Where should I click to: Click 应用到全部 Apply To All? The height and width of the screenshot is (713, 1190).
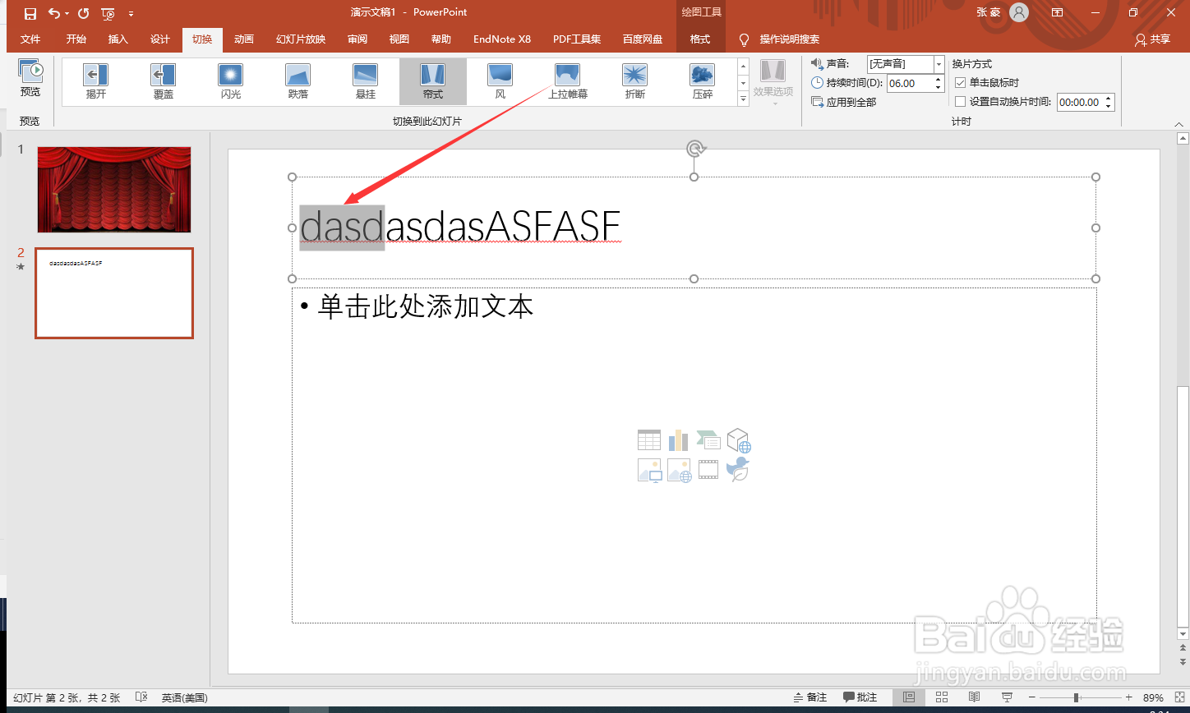(x=844, y=102)
